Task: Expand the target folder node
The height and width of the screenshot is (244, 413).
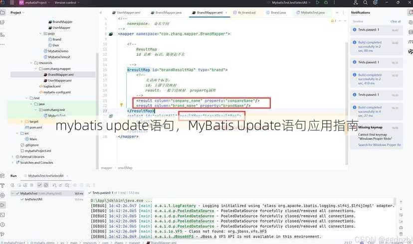Action: [22, 122]
